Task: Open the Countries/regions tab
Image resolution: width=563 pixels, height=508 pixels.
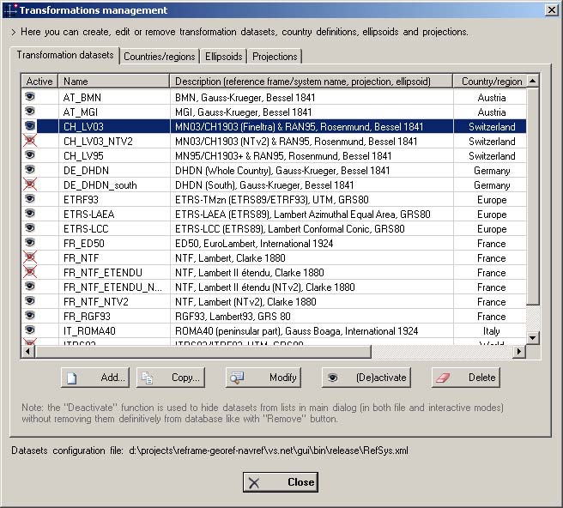Action: (x=160, y=57)
